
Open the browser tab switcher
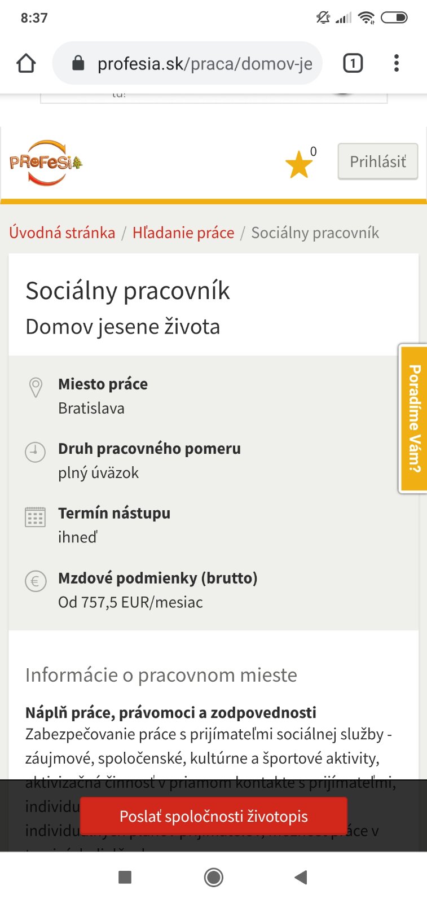click(353, 63)
